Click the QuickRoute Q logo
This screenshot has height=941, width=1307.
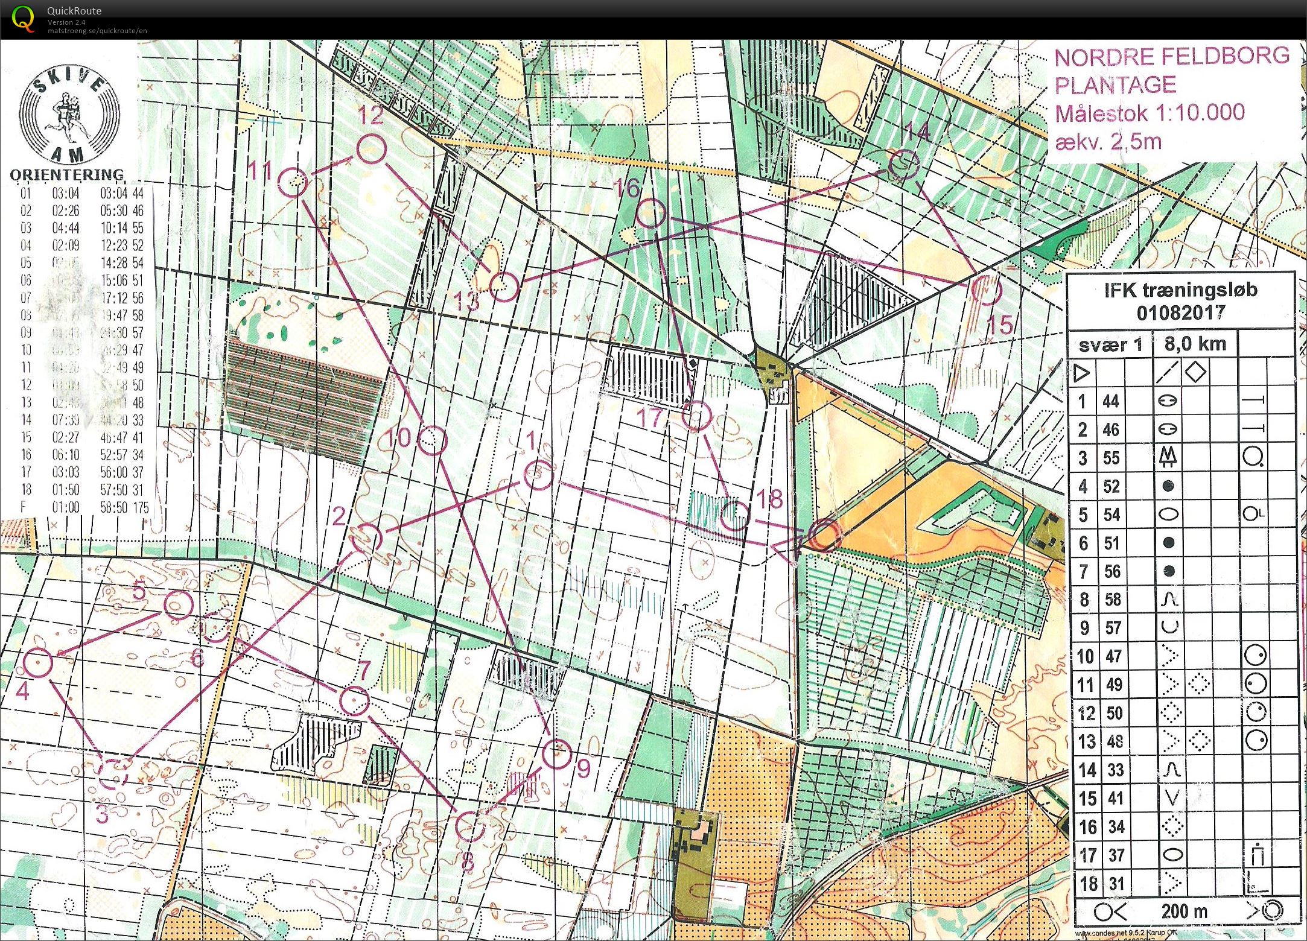coord(23,18)
